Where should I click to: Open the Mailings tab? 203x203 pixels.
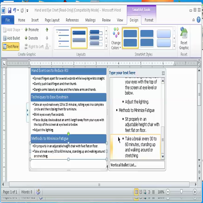coord(91,20)
